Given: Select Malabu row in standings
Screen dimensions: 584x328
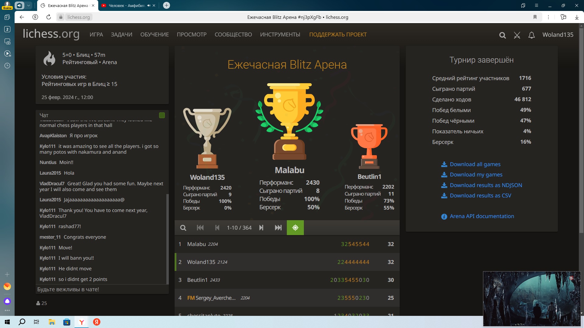Looking at the screenshot, I should point(287,244).
